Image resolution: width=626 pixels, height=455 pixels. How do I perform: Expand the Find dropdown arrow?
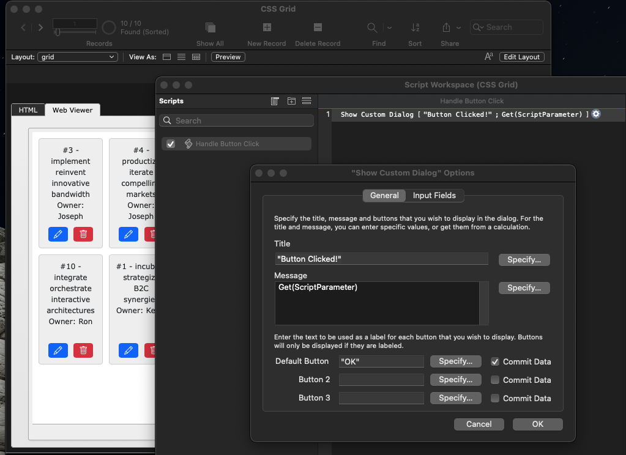coord(389,28)
